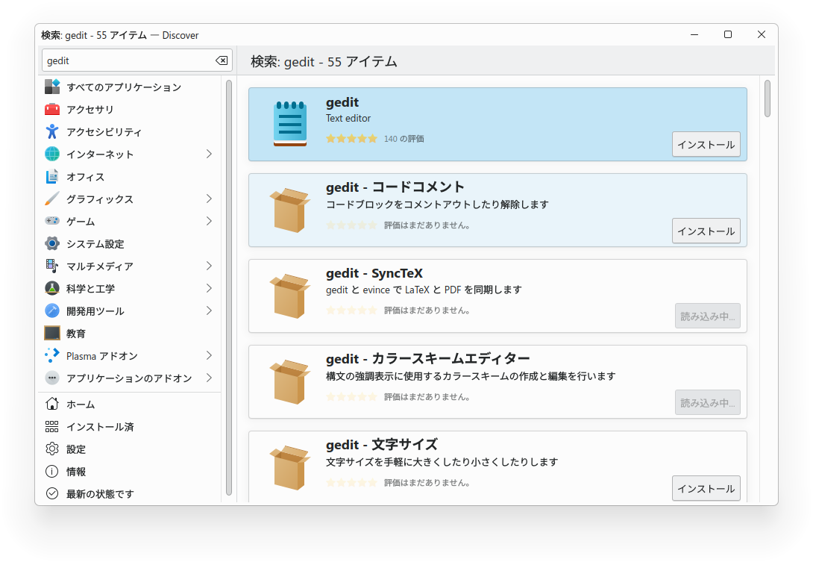Click the box icon of gedit - SyncTeX
This screenshot has height=562, width=813.
(290, 296)
